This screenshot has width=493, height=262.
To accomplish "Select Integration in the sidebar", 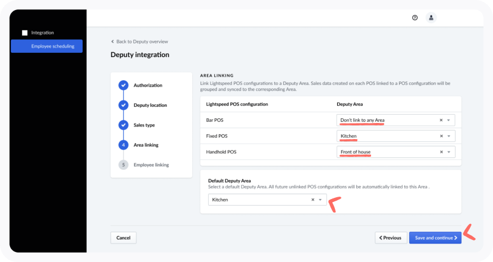I will pos(42,33).
